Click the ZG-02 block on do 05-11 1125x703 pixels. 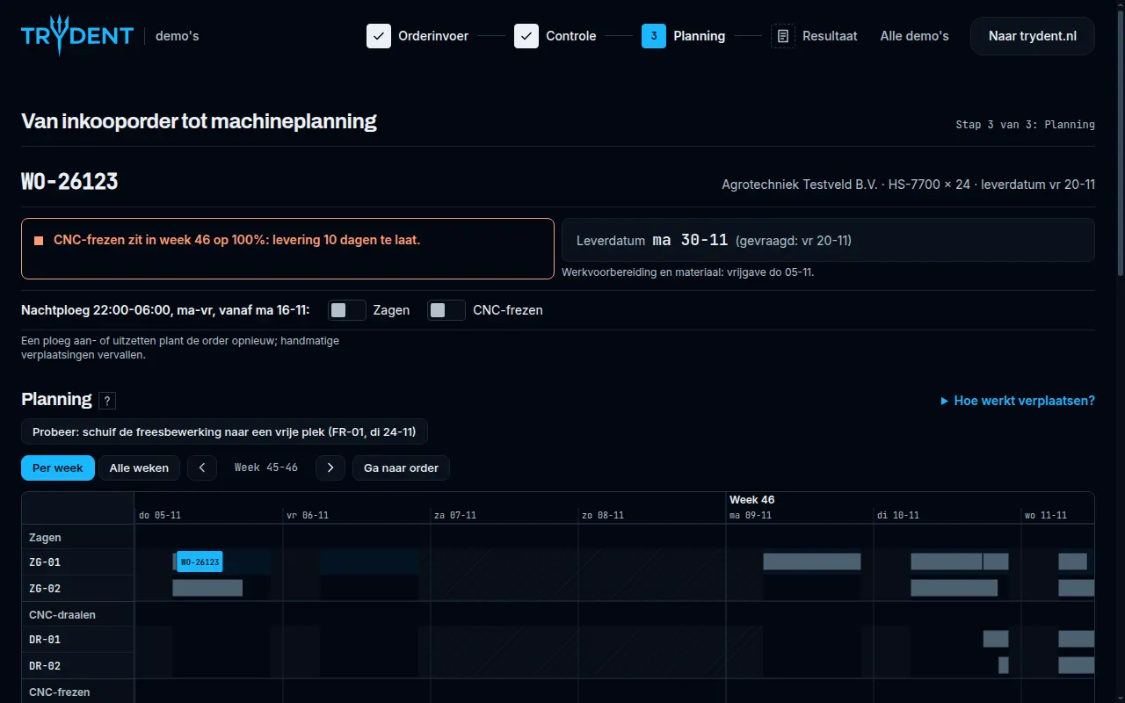point(207,588)
